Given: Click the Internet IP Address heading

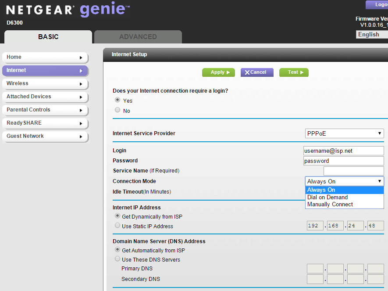Looking at the screenshot, I should pyautogui.click(x=137, y=208).
